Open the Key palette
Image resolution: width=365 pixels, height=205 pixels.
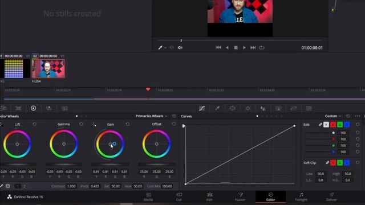278,108
